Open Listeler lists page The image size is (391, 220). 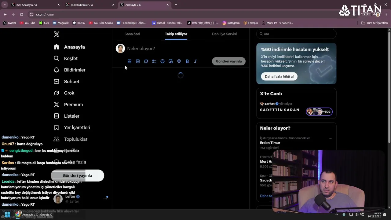pyautogui.click(x=67, y=116)
